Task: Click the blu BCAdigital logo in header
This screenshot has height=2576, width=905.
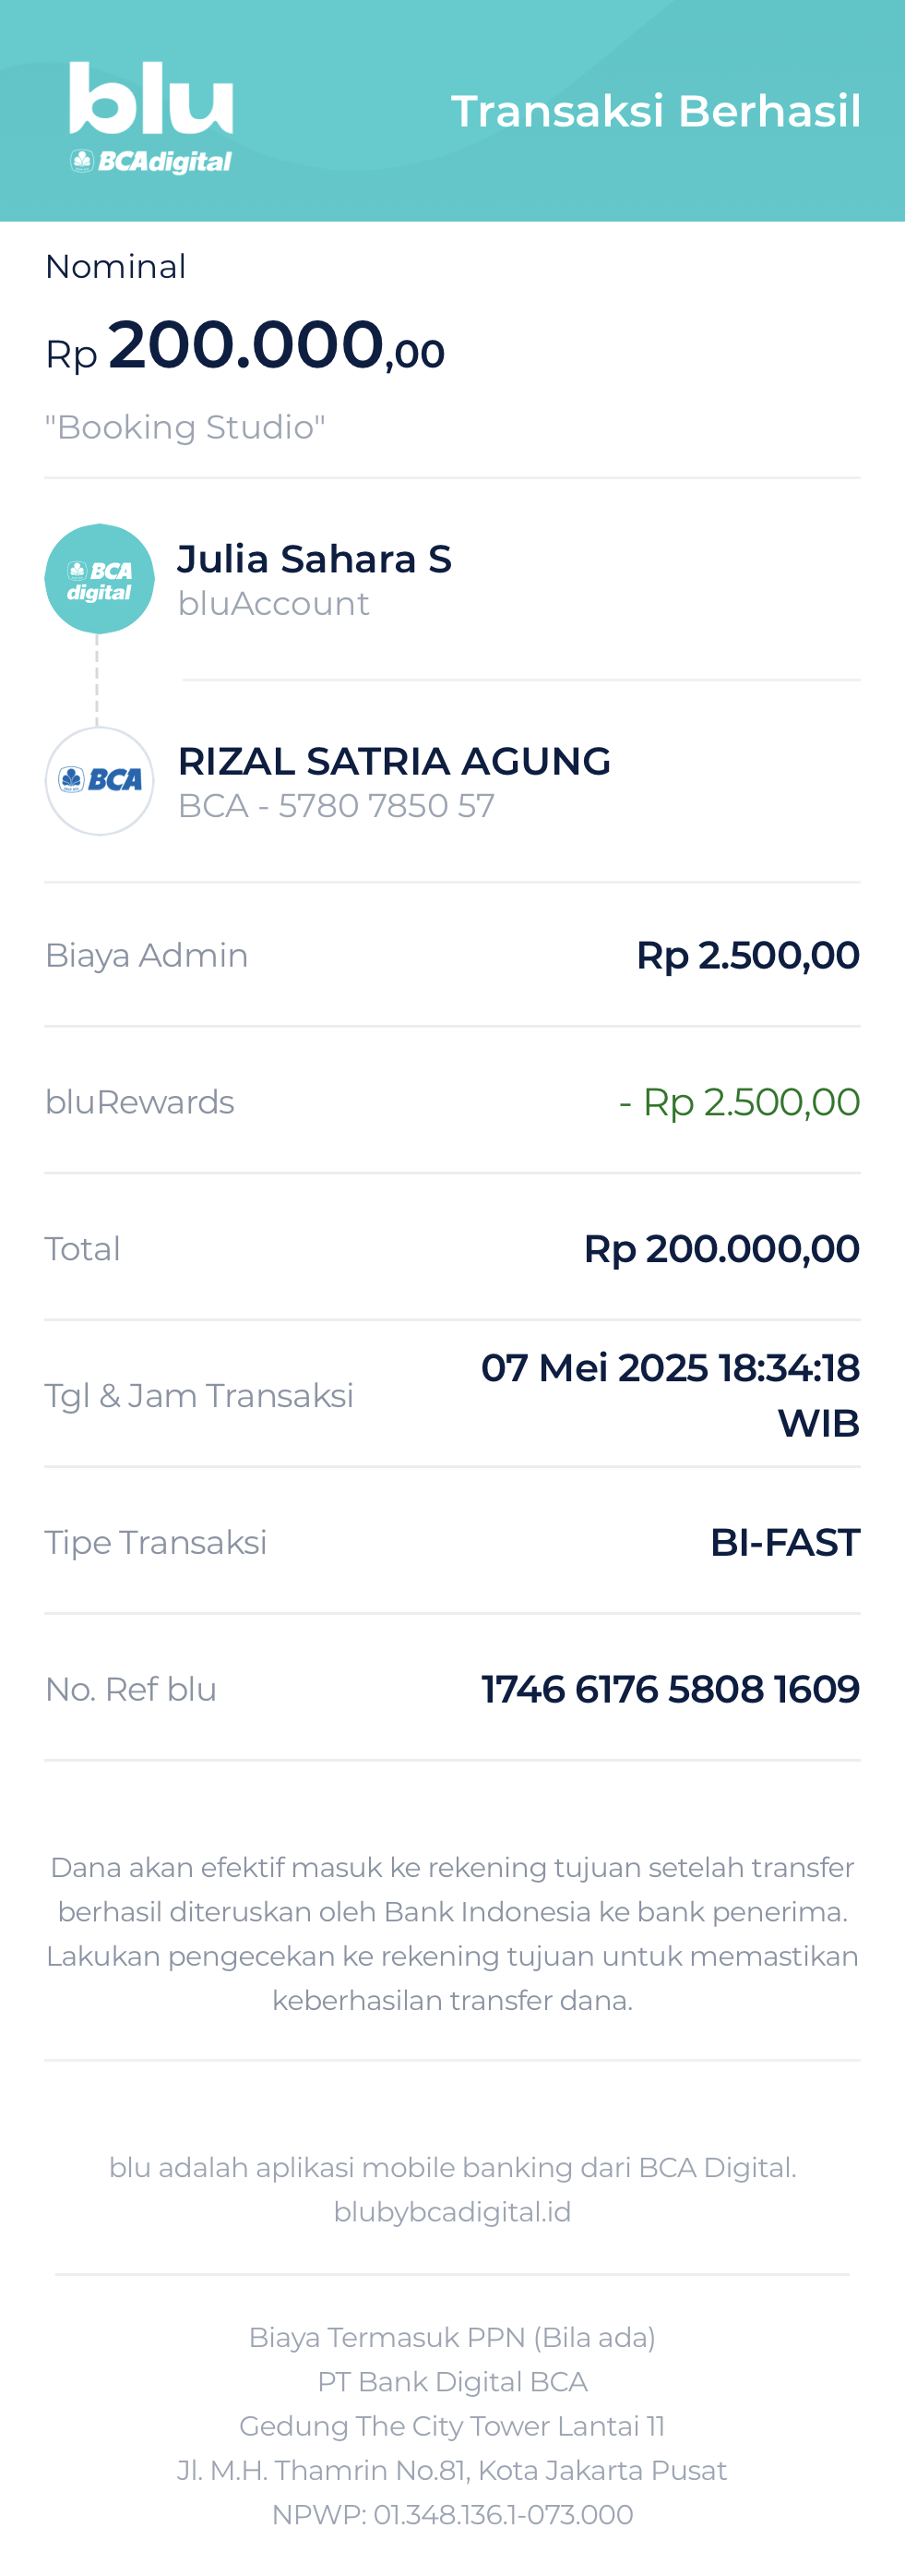Action: tap(151, 117)
